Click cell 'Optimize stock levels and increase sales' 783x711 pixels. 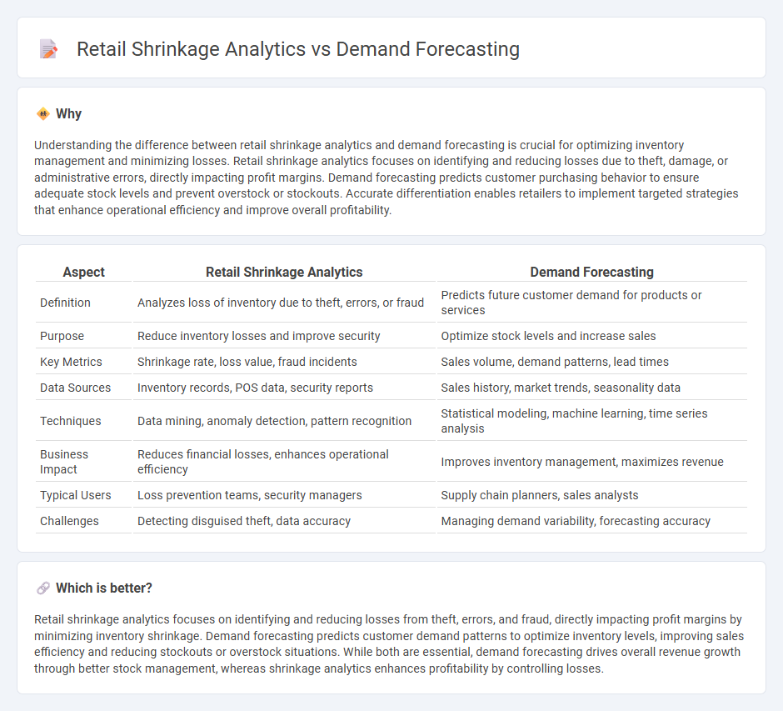pyautogui.click(x=591, y=336)
